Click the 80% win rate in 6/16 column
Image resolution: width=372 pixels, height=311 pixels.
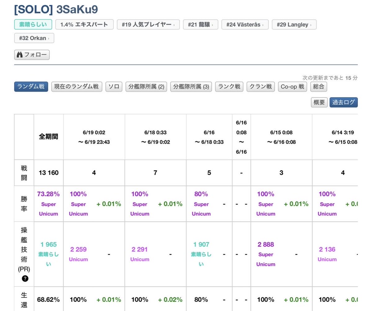[201, 194]
